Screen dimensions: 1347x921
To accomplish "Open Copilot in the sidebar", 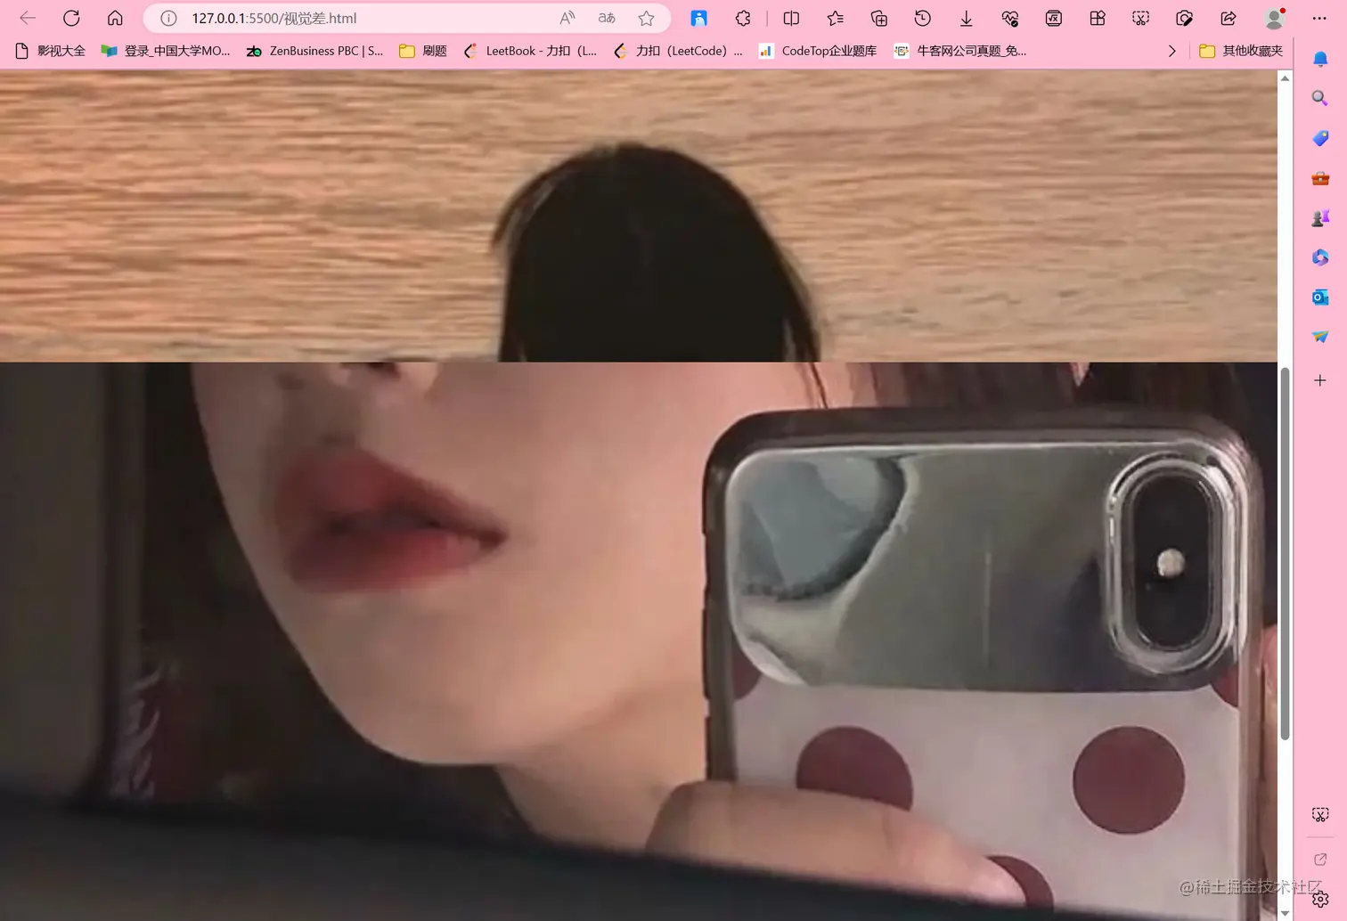I will click(1319, 257).
